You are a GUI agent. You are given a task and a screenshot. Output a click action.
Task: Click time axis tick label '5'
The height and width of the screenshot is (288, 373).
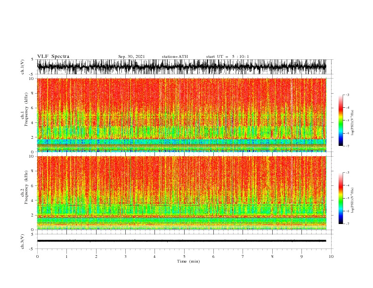[x=184, y=256]
